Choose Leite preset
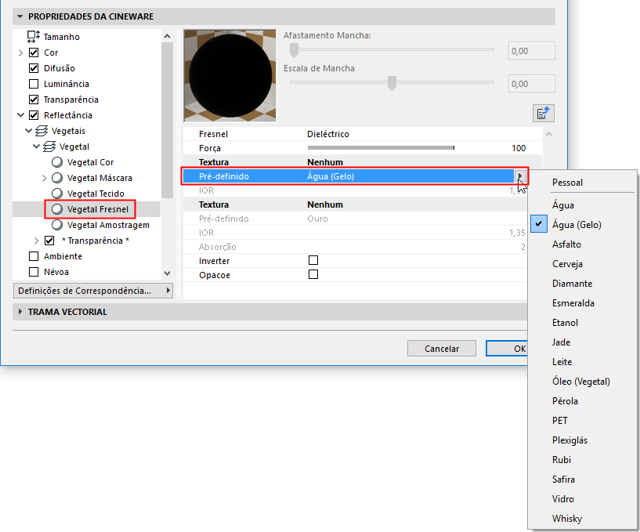This screenshot has height=532, width=640. pos(562,362)
